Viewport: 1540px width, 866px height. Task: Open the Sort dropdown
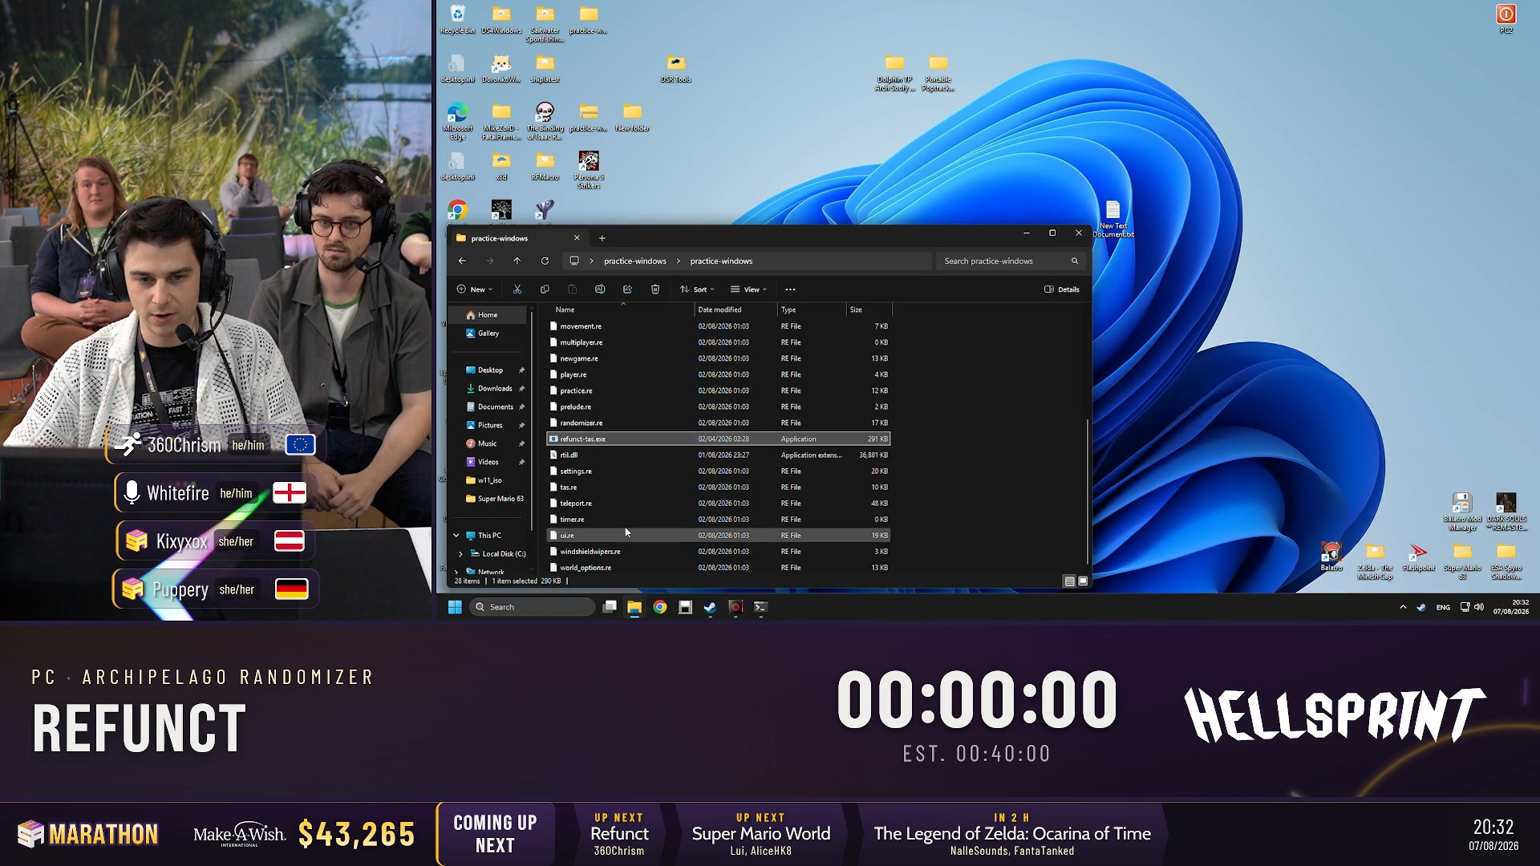[x=697, y=289]
